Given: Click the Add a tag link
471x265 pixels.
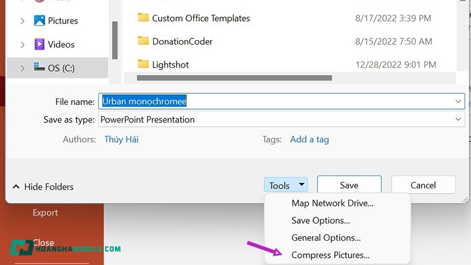Looking at the screenshot, I should click(x=309, y=140).
